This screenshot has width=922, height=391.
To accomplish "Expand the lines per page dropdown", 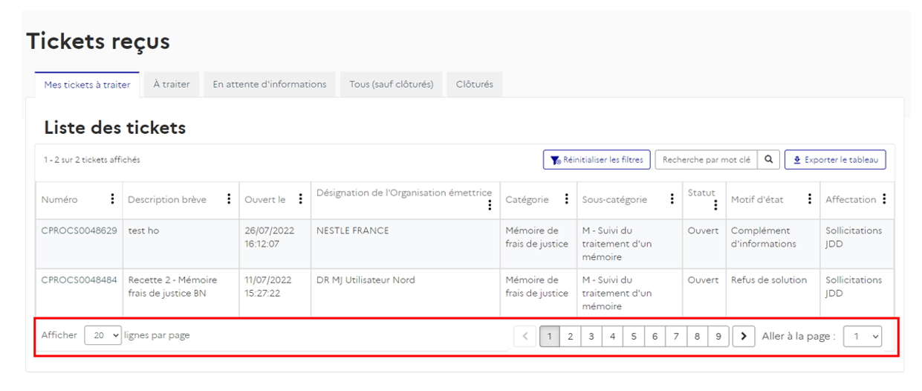I will 103,335.
